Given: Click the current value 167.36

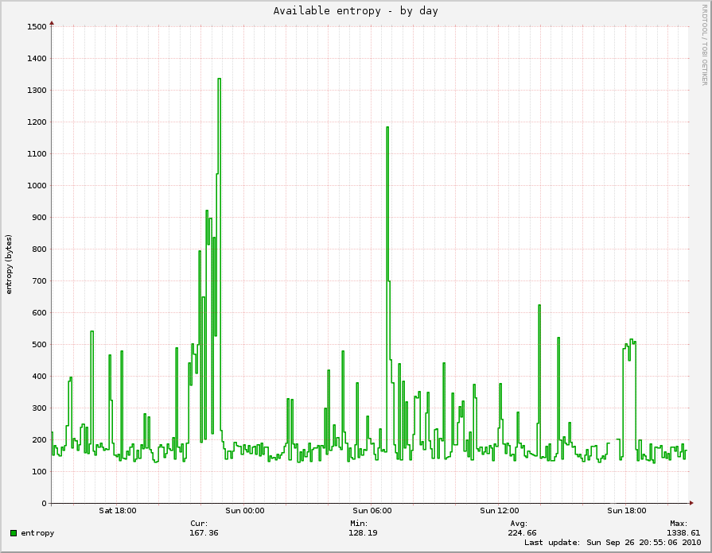Looking at the screenshot, I should pos(204,533).
